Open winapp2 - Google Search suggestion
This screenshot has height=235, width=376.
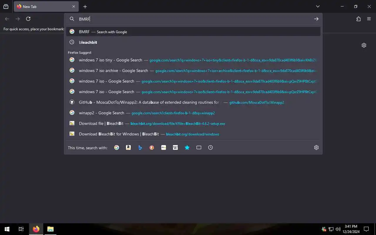coord(193,113)
